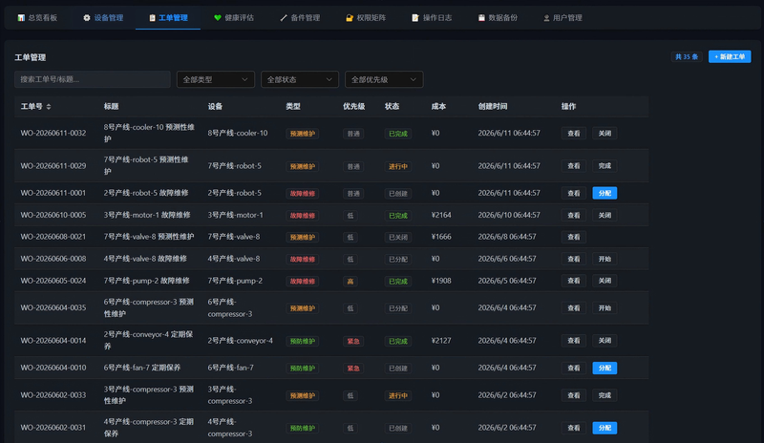The height and width of the screenshot is (443, 764).
Task: Click the 成本 column header
Action: pyautogui.click(x=438, y=107)
